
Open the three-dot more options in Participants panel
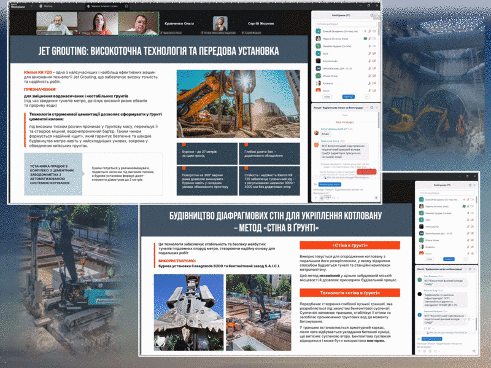[367, 96]
